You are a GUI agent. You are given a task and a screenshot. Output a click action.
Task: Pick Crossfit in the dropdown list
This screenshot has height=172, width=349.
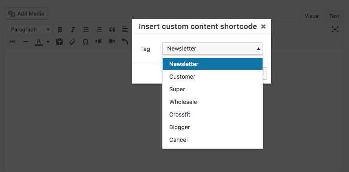coord(212,115)
